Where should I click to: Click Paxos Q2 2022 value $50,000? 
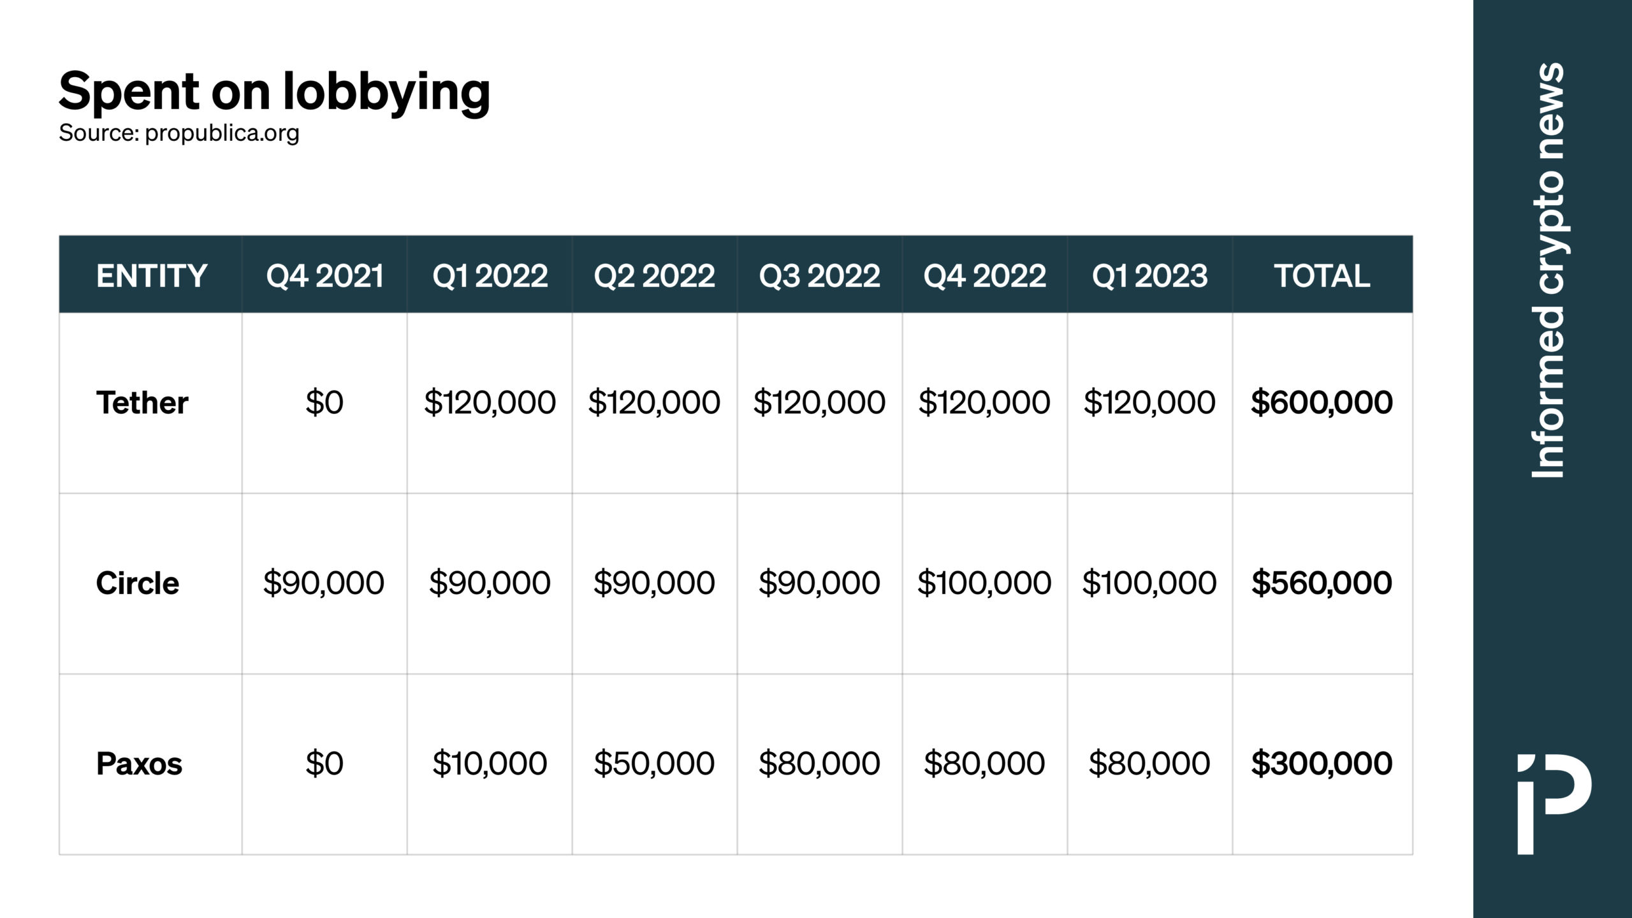pyautogui.click(x=655, y=764)
